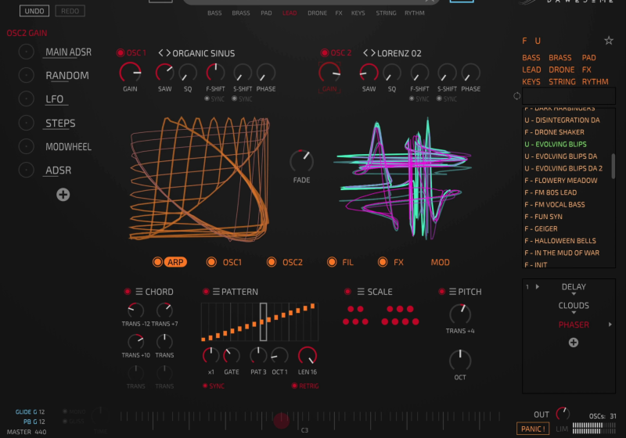Filter presets by STRING category
626x438 pixels.
point(562,81)
